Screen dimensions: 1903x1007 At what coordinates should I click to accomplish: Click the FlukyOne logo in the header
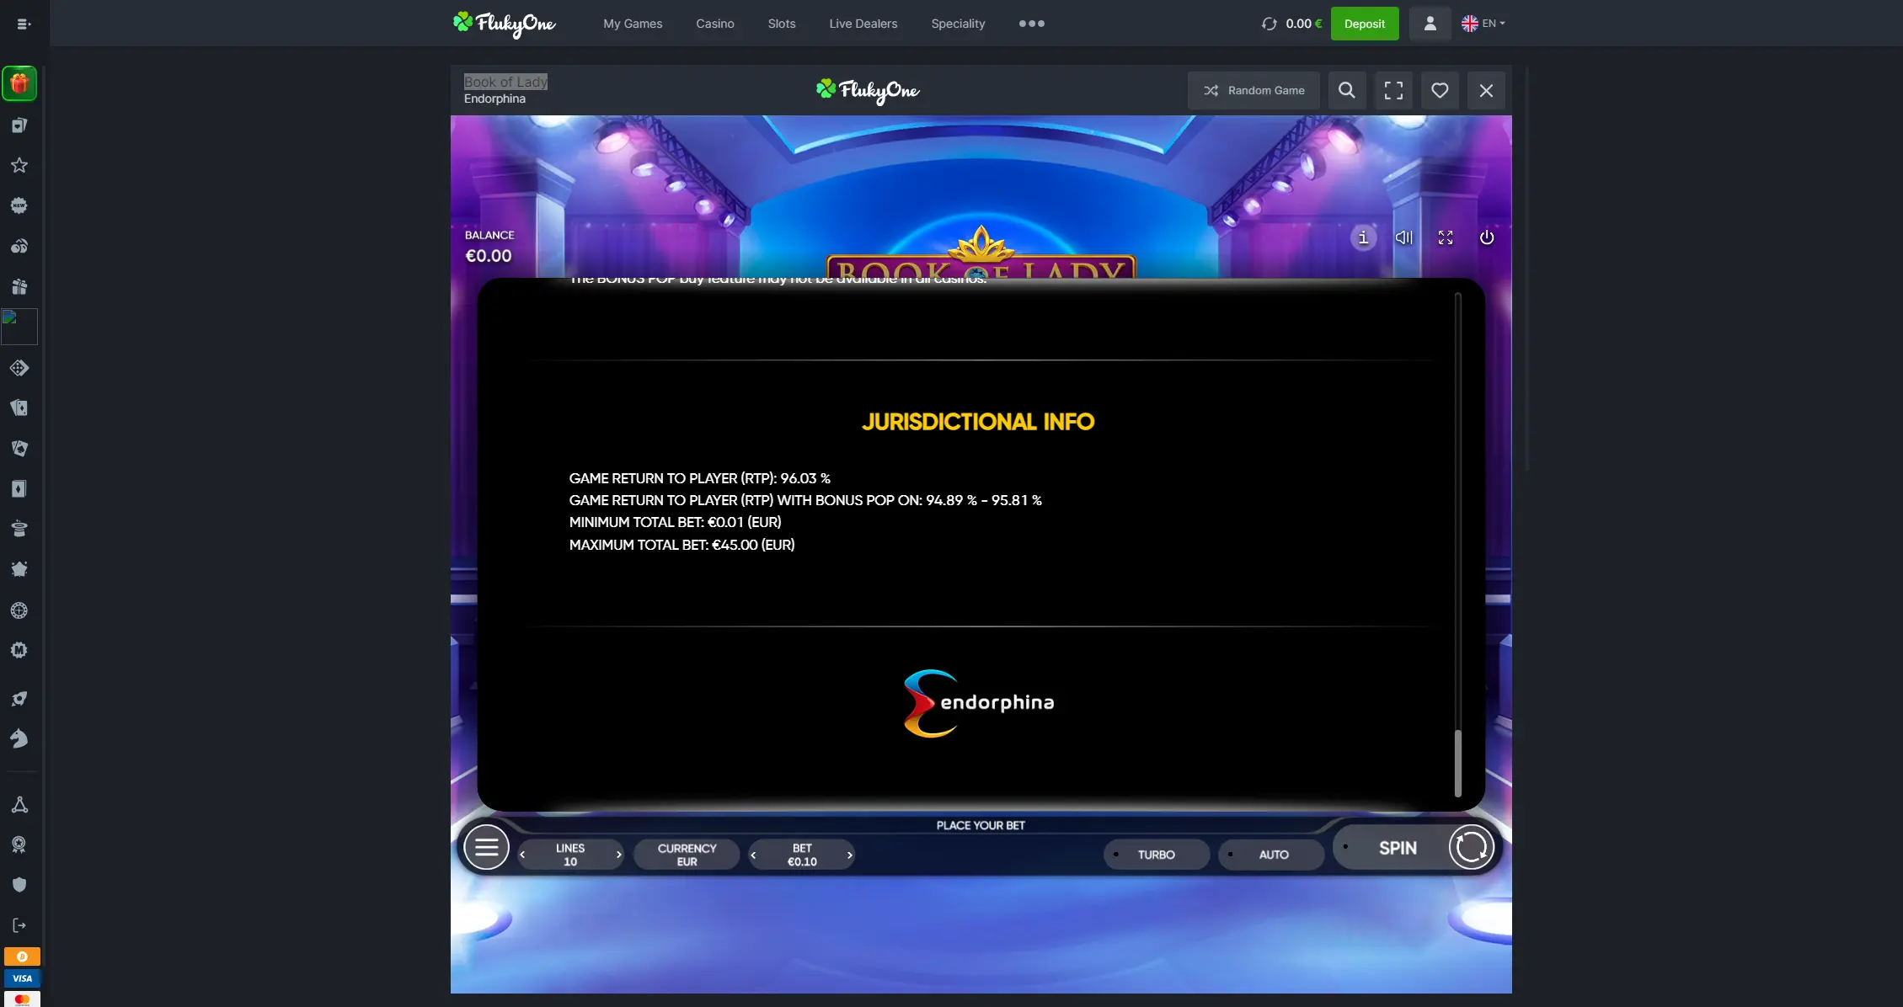click(504, 24)
